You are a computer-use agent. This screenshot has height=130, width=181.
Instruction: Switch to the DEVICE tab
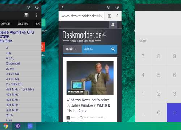5,24
